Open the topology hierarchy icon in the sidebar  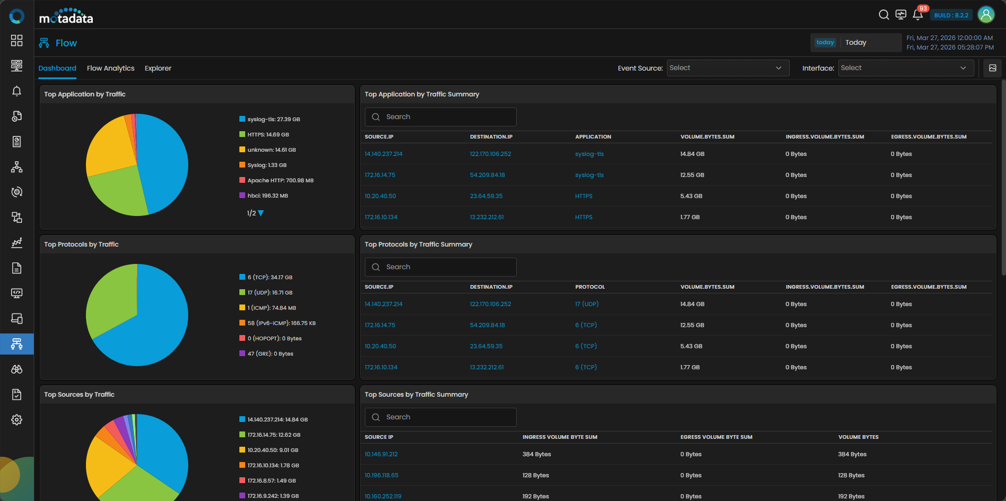[17, 167]
